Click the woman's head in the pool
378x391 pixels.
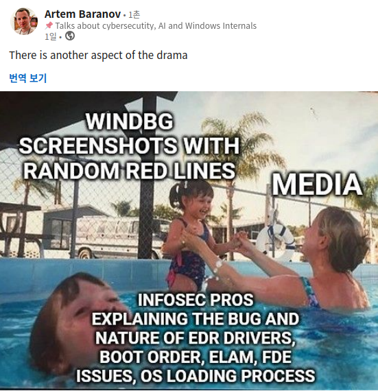(x=335, y=238)
